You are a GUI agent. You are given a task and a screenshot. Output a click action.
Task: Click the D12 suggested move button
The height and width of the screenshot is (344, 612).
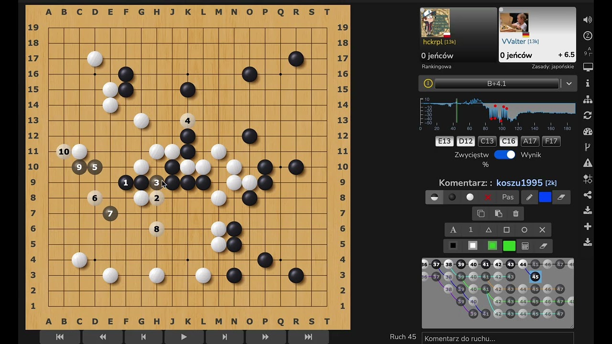point(466,141)
